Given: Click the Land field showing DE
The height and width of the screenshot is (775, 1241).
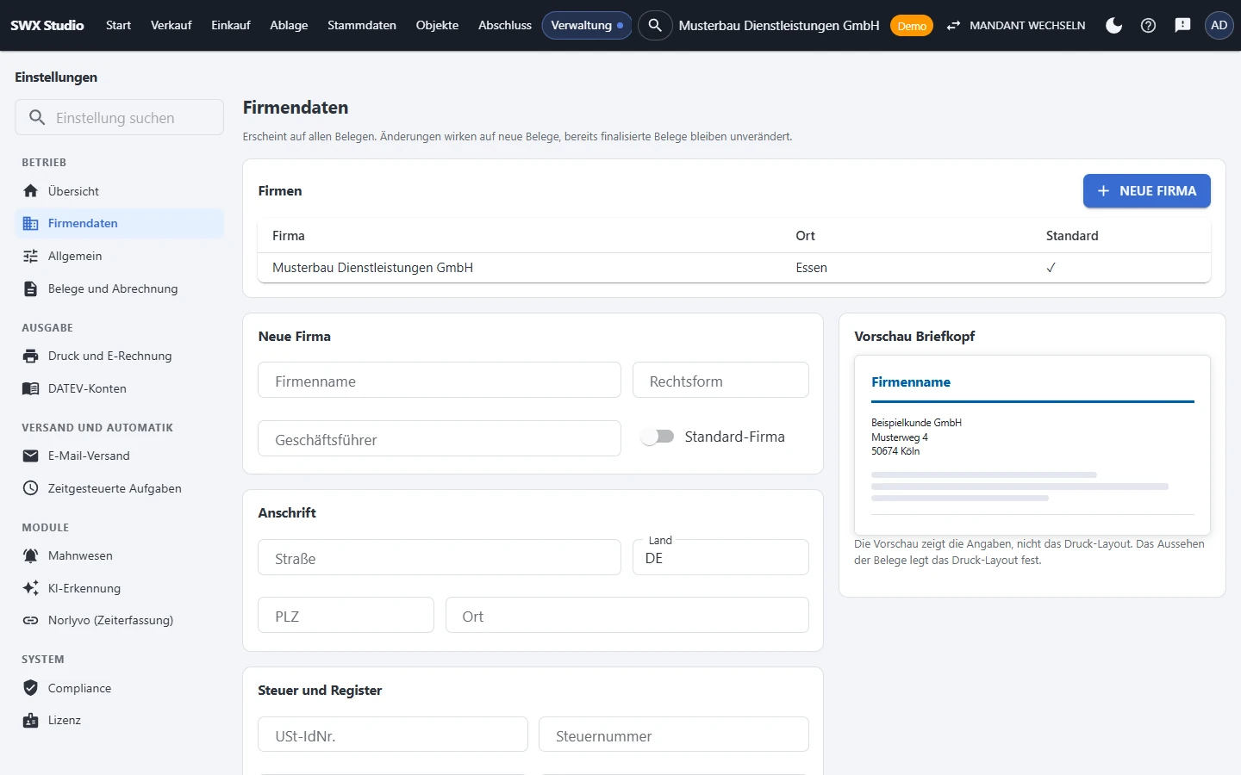Looking at the screenshot, I should (x=720, y=557).
